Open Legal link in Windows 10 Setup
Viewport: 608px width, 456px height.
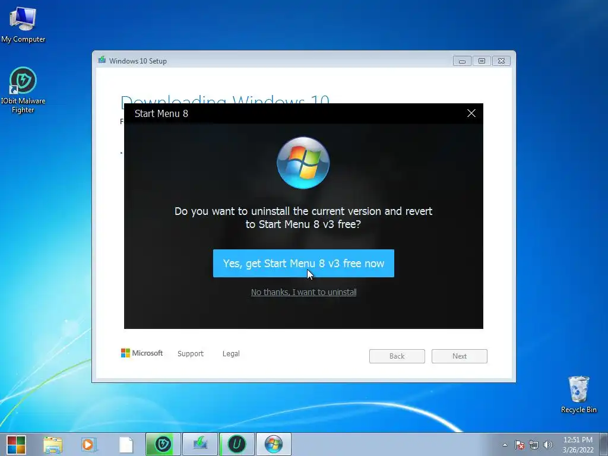click(231, 354)
